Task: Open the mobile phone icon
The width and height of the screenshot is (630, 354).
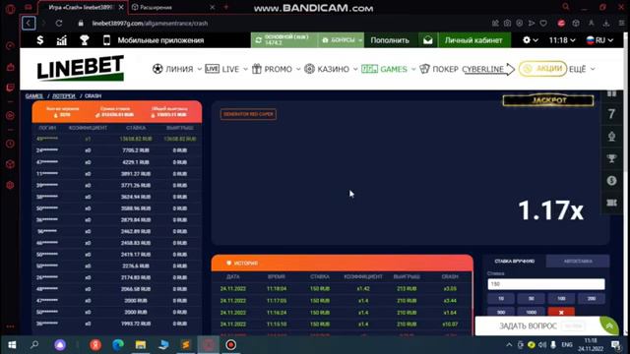Action: click(x=106, y=40)
